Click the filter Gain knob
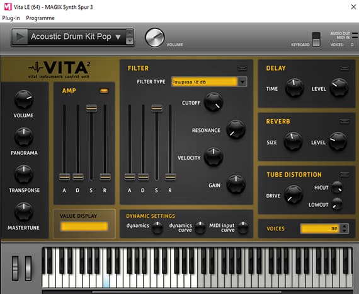 (x=236, y=184)
